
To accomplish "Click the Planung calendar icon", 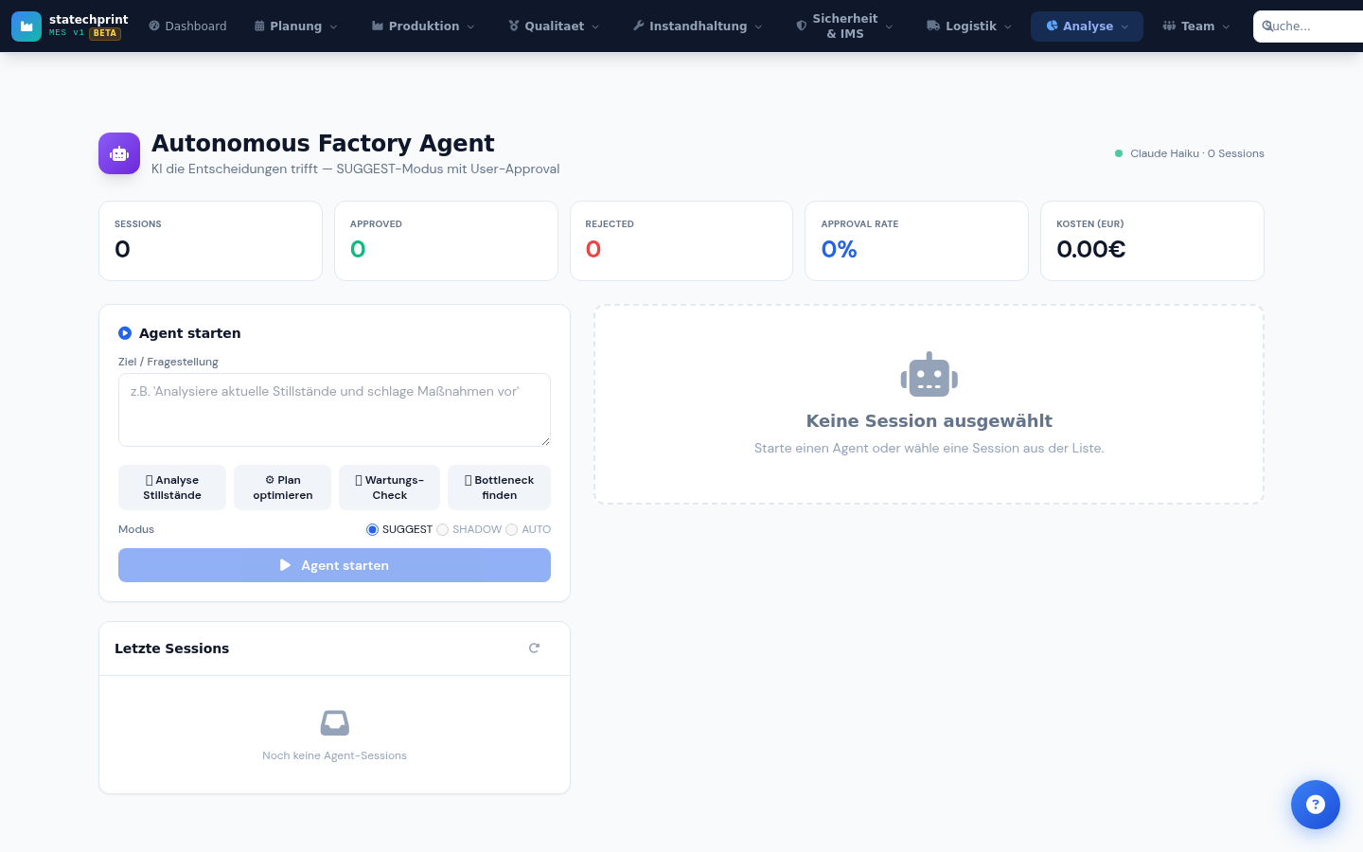I will (259, 27).
